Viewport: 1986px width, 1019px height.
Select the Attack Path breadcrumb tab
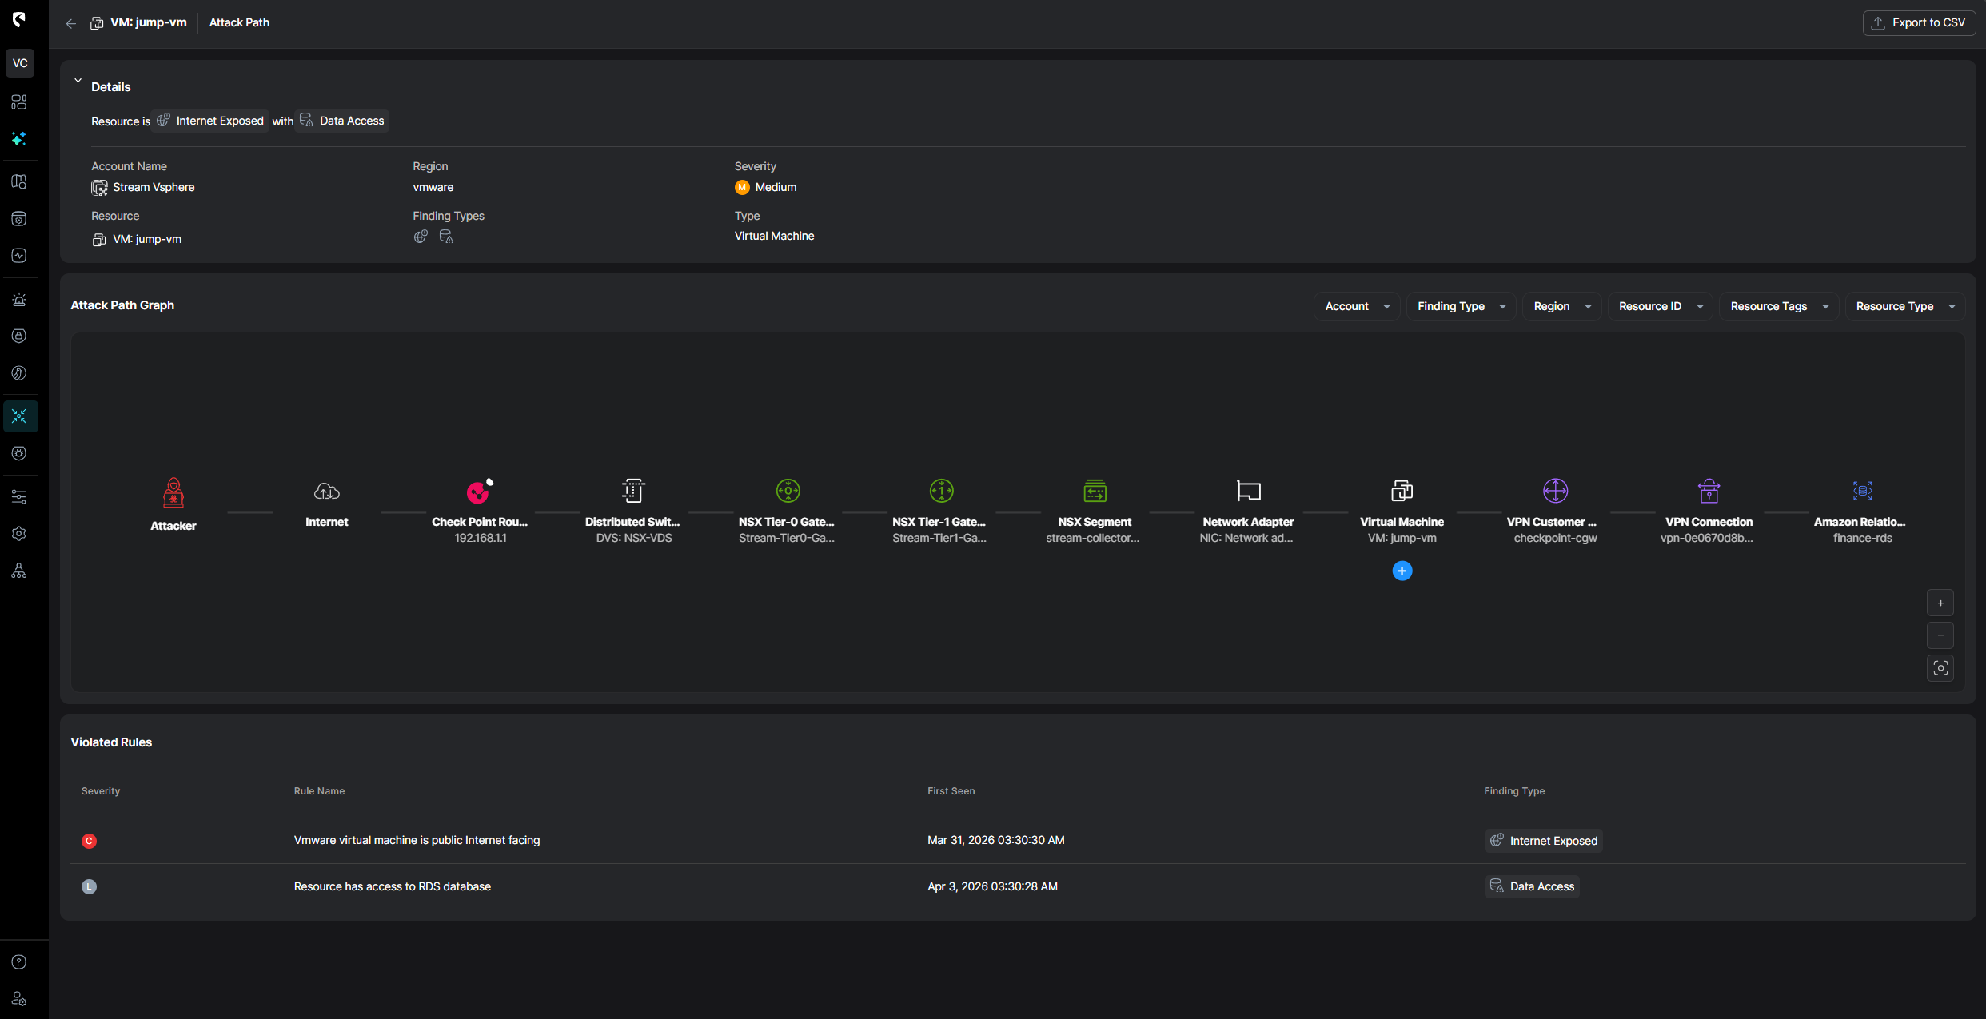[239, 22]
